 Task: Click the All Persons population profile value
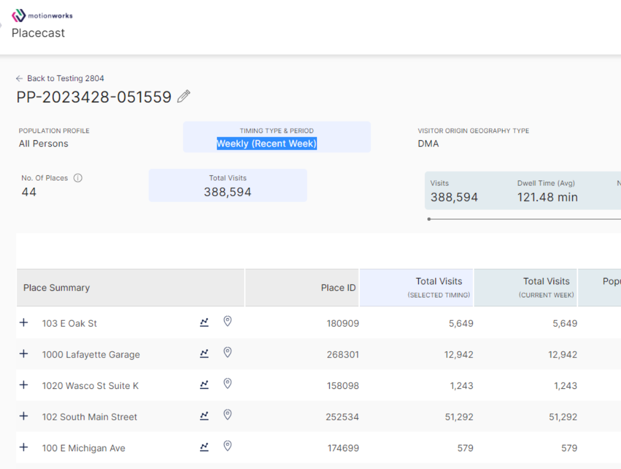(x=43, y=143)
